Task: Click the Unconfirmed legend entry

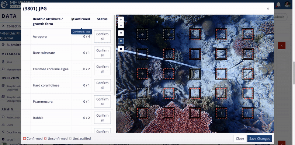Action: tap(56, 139)
